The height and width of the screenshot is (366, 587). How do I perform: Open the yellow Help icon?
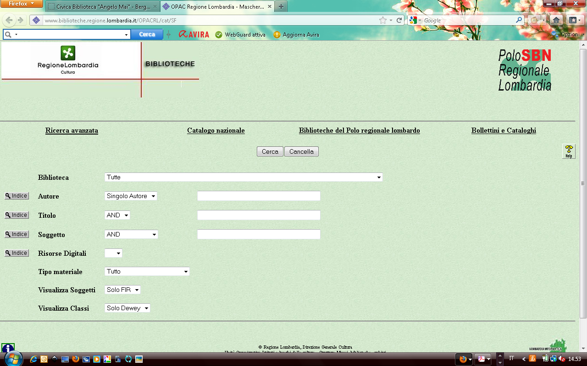click(569, 151)
